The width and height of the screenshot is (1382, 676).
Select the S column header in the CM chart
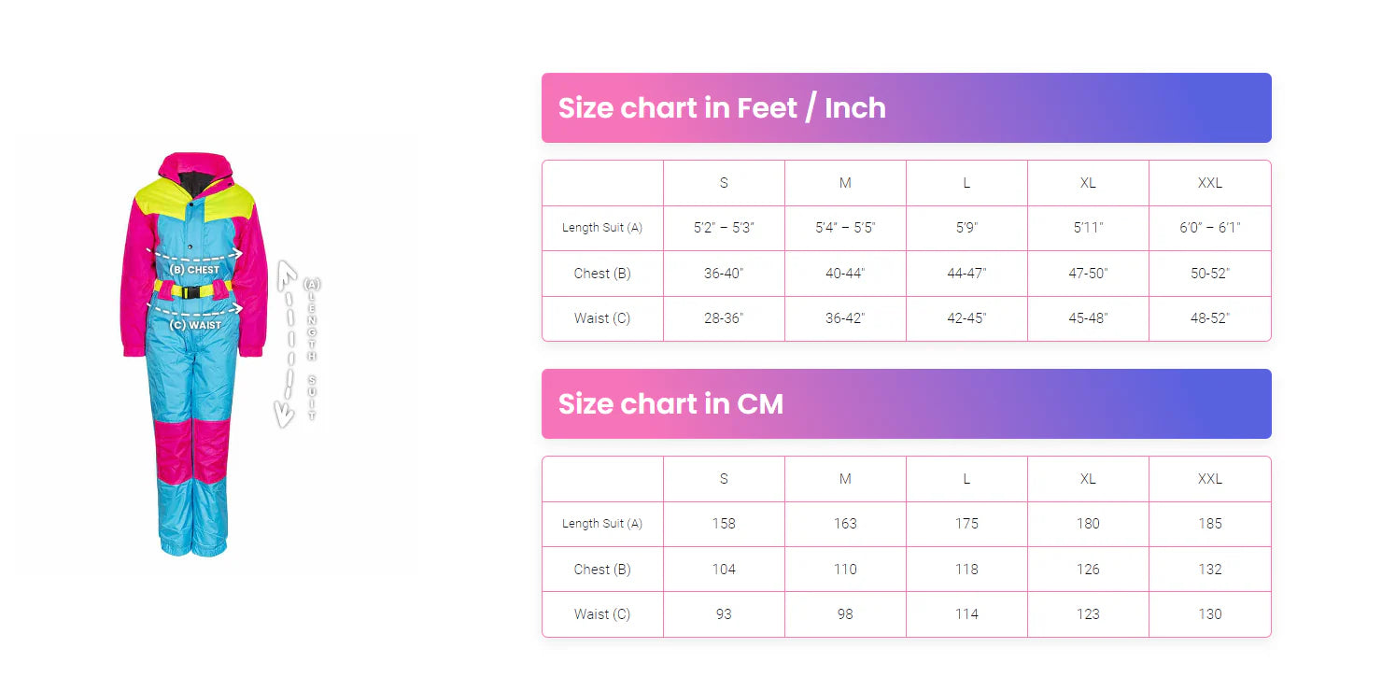coord(724,479)
